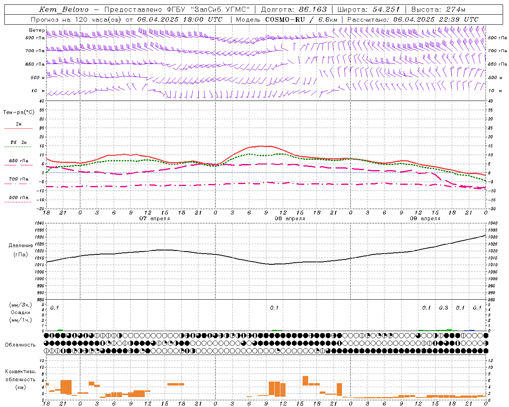The image size is (509, 407).
Task: Click the Рассчитано: 06.04.2025 22:39 UTC text
Action: point(413,19)
